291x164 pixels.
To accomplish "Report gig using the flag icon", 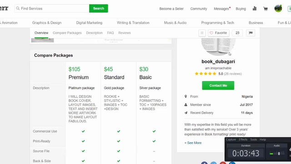I will [251, 33].
